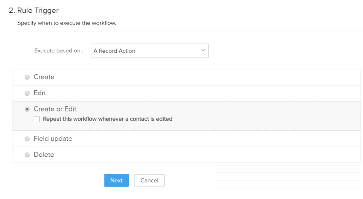Select the Create radio button
The image size is (363, 199).
[27, 77]
